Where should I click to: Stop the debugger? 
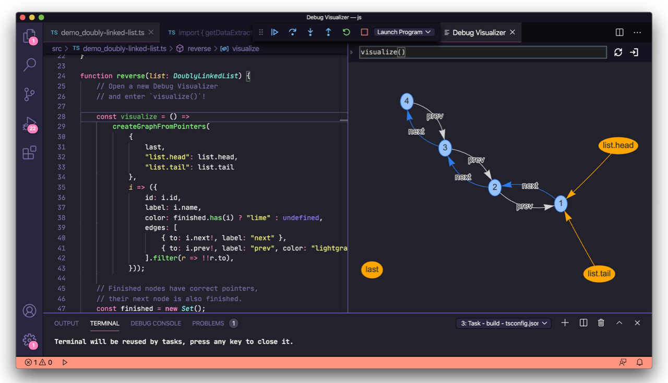tap(364, 32)
